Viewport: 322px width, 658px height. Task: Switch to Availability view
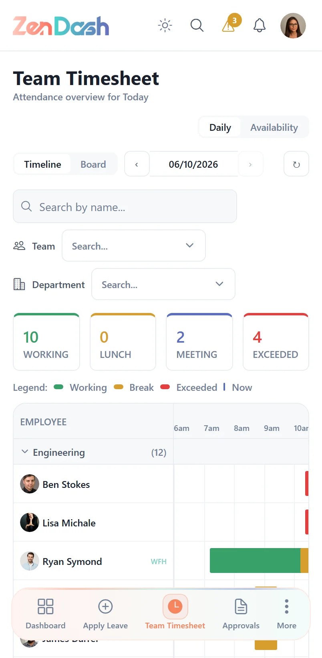(x=274, y=127)
